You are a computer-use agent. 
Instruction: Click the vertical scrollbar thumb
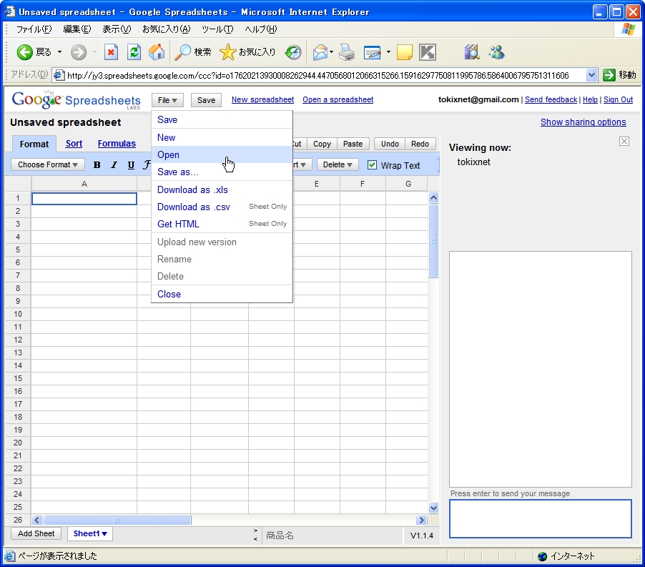(433, 241)
